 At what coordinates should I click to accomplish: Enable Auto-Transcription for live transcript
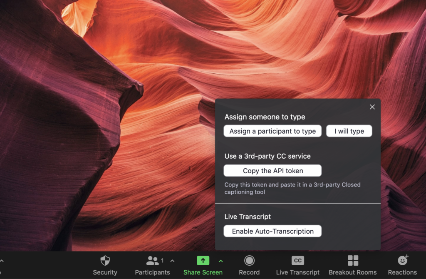(272, 231)
